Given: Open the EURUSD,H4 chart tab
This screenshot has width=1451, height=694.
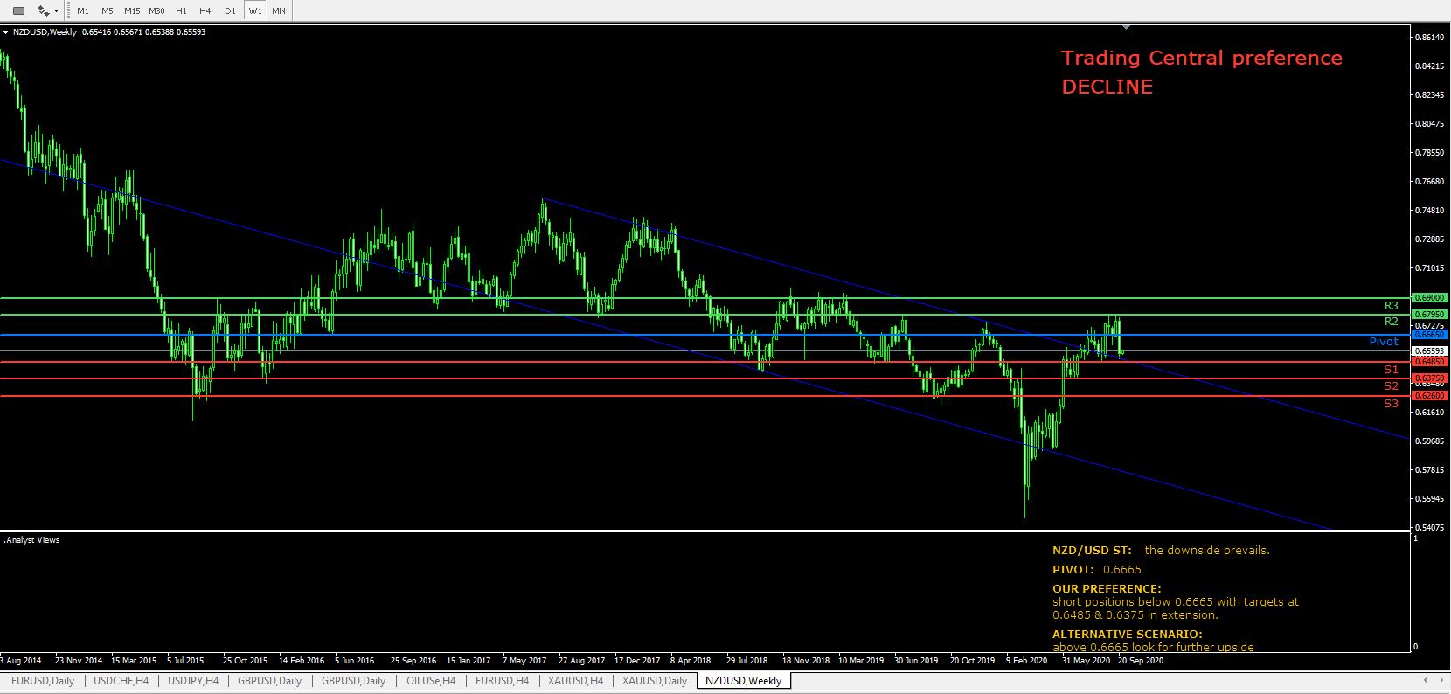Looking at the screenshot, I should (x=502, y=681).
